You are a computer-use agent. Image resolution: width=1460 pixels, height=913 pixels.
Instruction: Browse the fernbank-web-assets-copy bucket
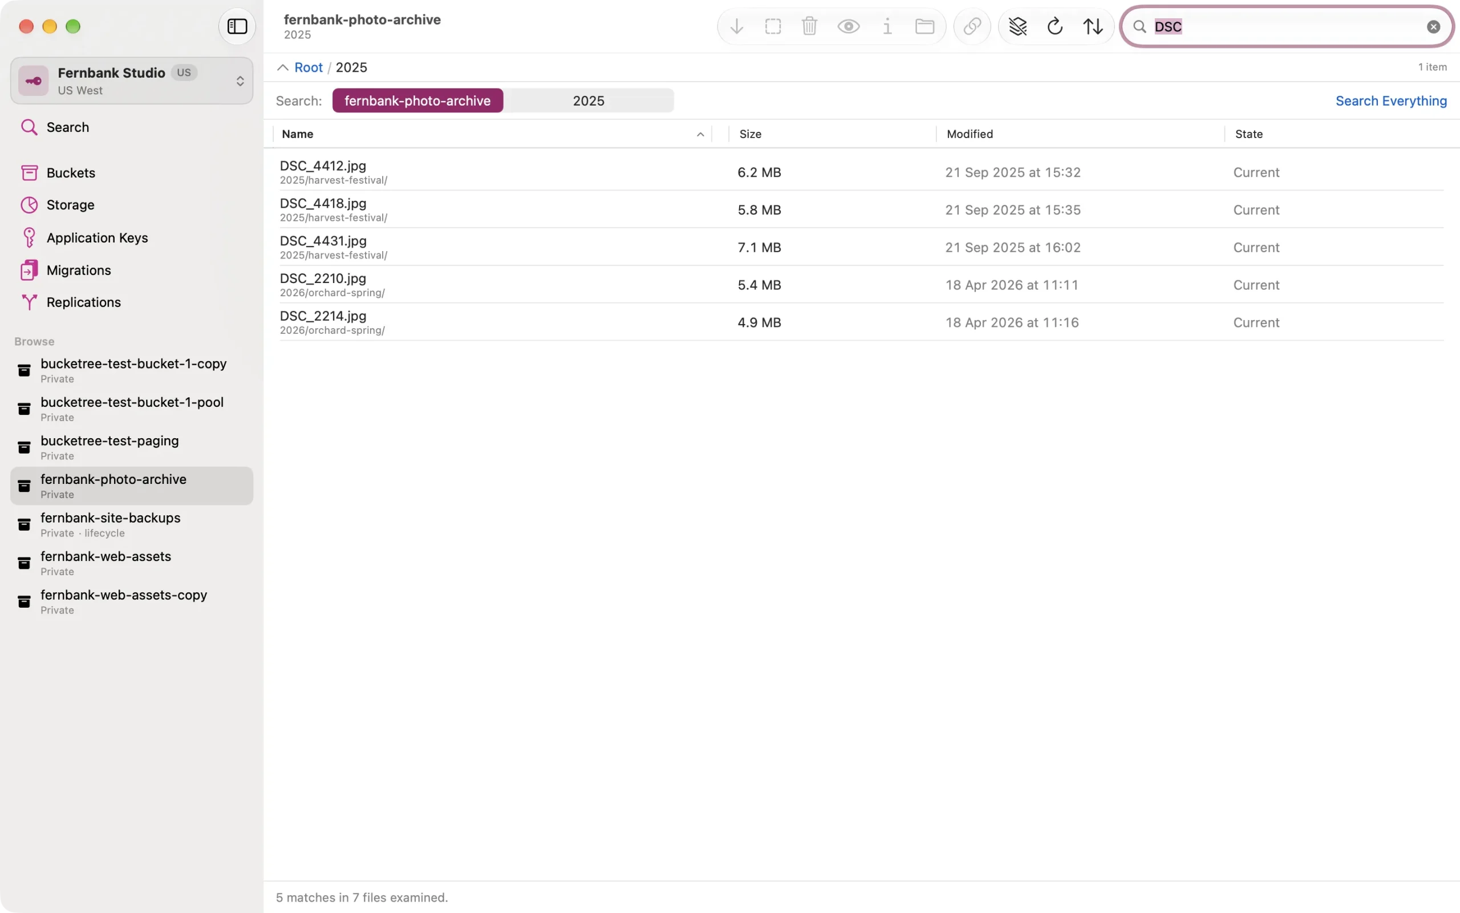tap(132, 602)
